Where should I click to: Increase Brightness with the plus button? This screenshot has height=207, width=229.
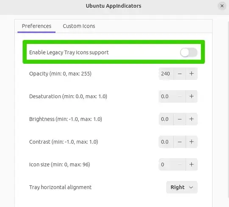(x=191, y=119)
